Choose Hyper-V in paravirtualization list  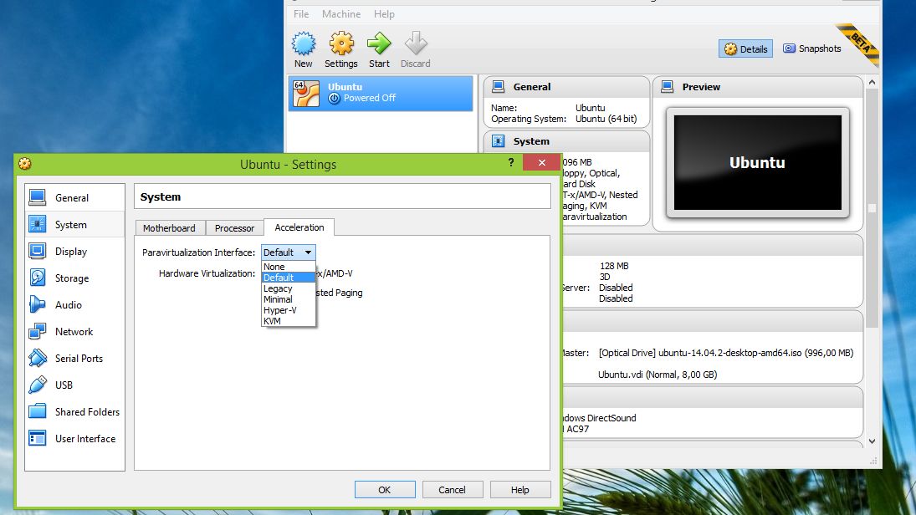(289, 310)
